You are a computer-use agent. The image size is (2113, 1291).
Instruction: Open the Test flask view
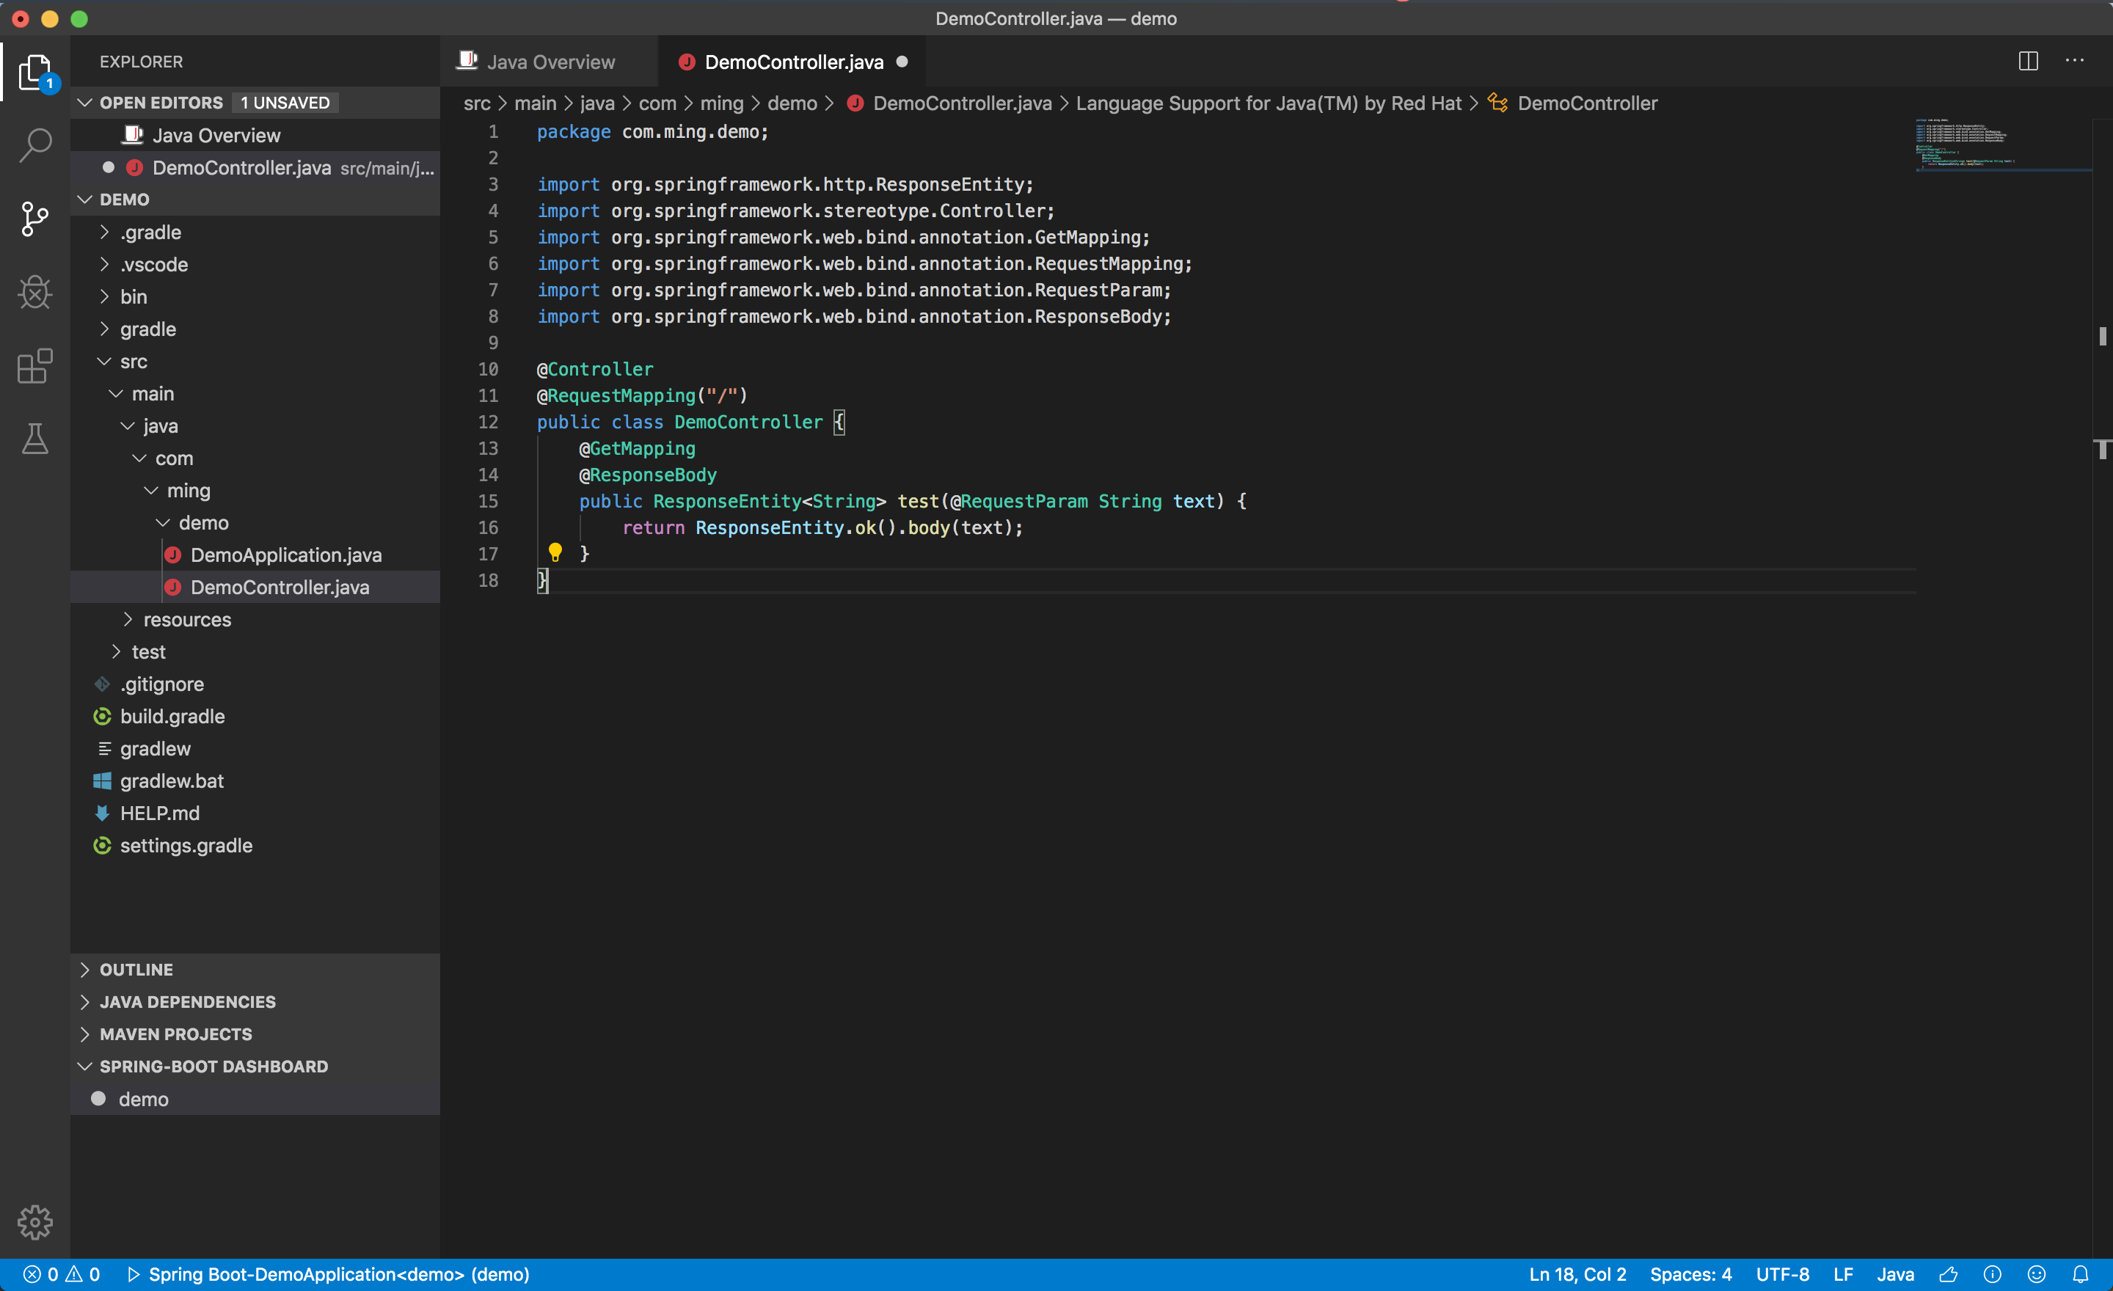pyautogui.click(x=35, y=439)
